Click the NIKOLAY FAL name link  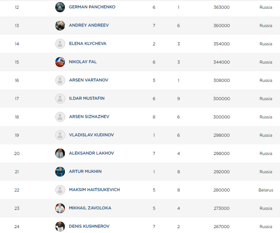click(83, 62)
